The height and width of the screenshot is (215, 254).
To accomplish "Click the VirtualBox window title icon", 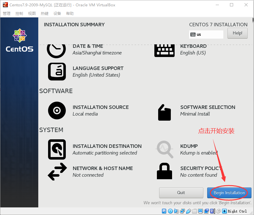I will 5,5.
